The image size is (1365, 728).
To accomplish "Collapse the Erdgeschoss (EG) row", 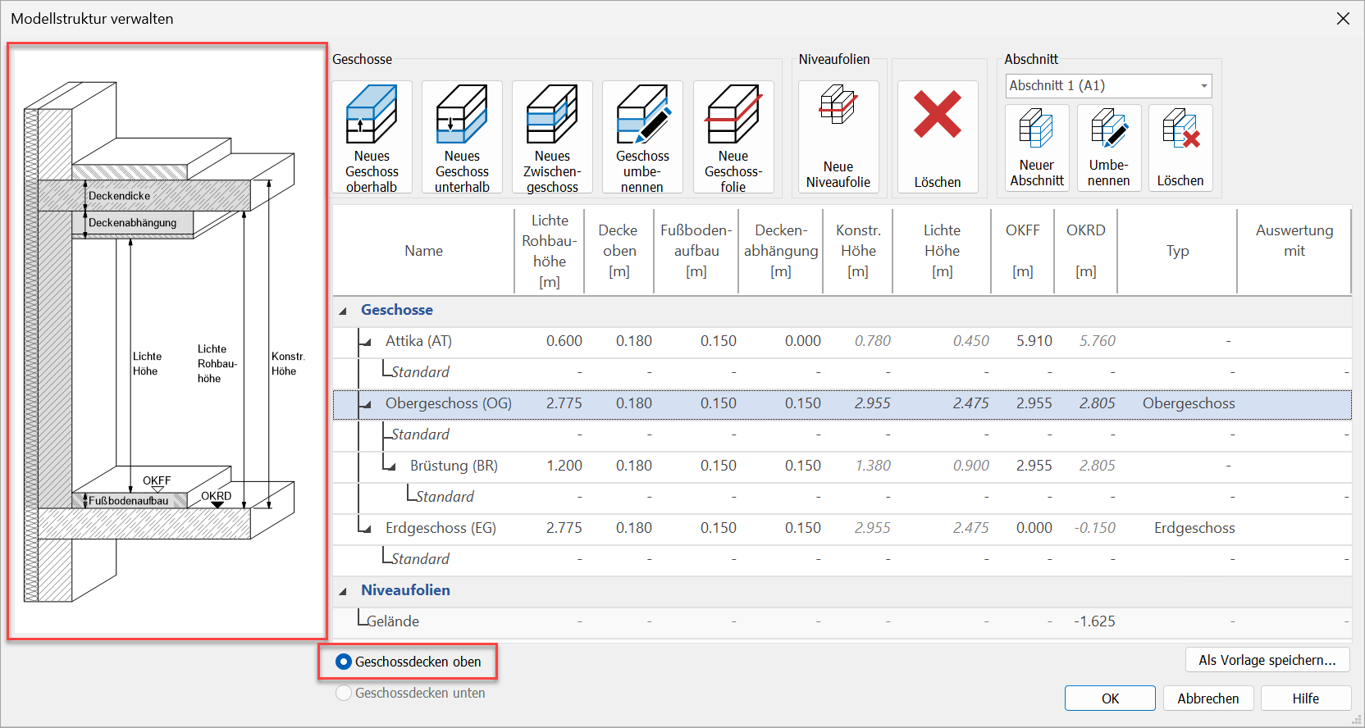I will [x=367, y=529].
